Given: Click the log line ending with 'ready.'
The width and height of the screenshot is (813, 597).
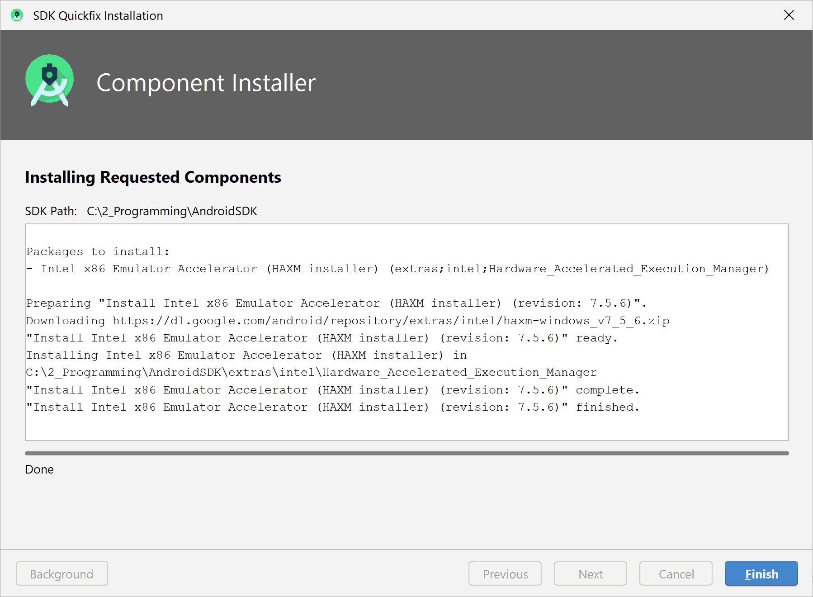Looking at the screenshot, I should 322,338.
